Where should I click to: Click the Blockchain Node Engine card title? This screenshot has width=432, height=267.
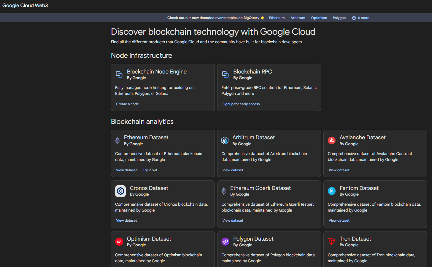pyautogui.click(x=157, y=71)
